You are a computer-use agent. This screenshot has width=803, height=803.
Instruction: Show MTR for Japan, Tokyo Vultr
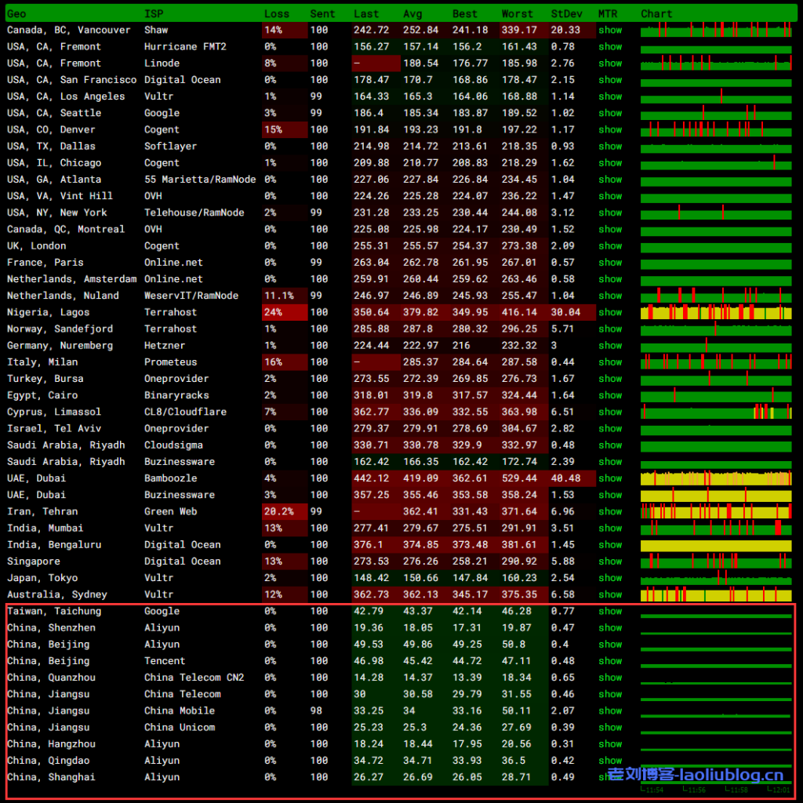tap(609, 578)
